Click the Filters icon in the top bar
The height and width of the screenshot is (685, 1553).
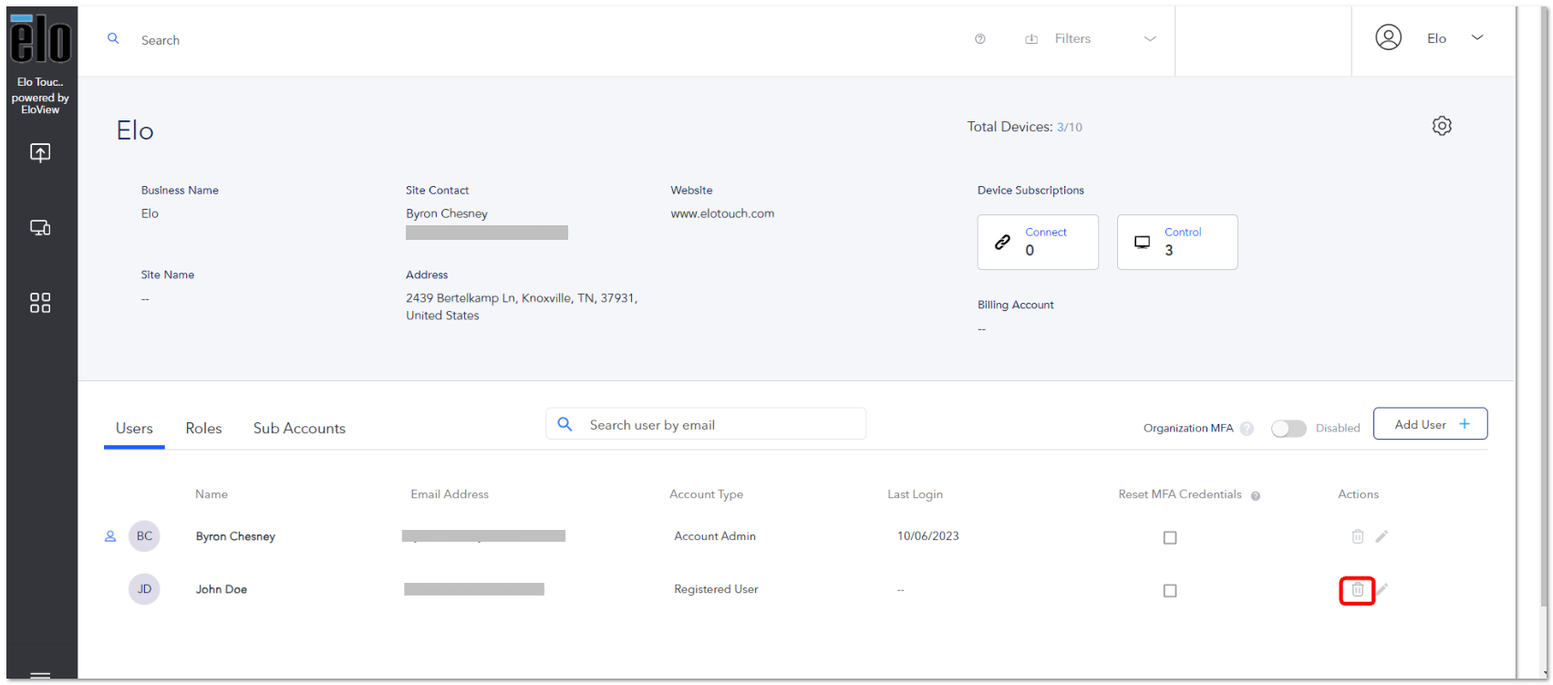point(1031,39)
